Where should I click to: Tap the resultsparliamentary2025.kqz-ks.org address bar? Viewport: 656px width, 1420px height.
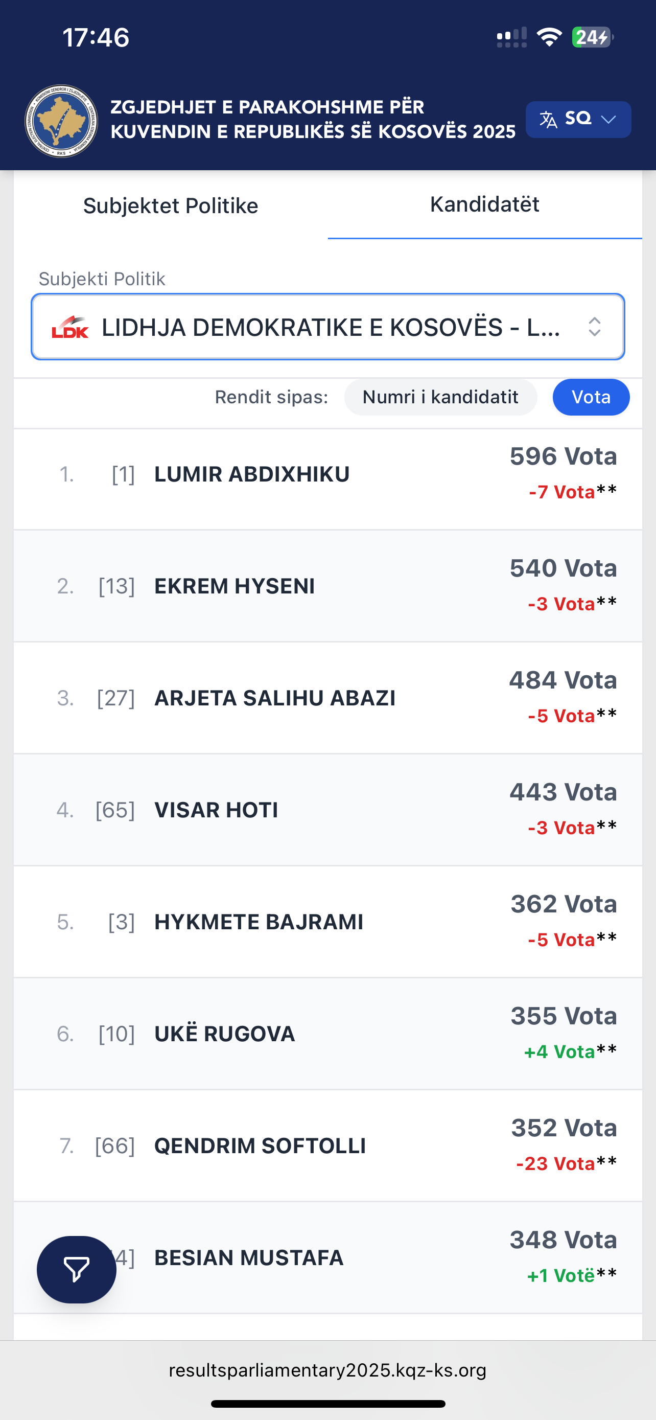(327, 1370)
